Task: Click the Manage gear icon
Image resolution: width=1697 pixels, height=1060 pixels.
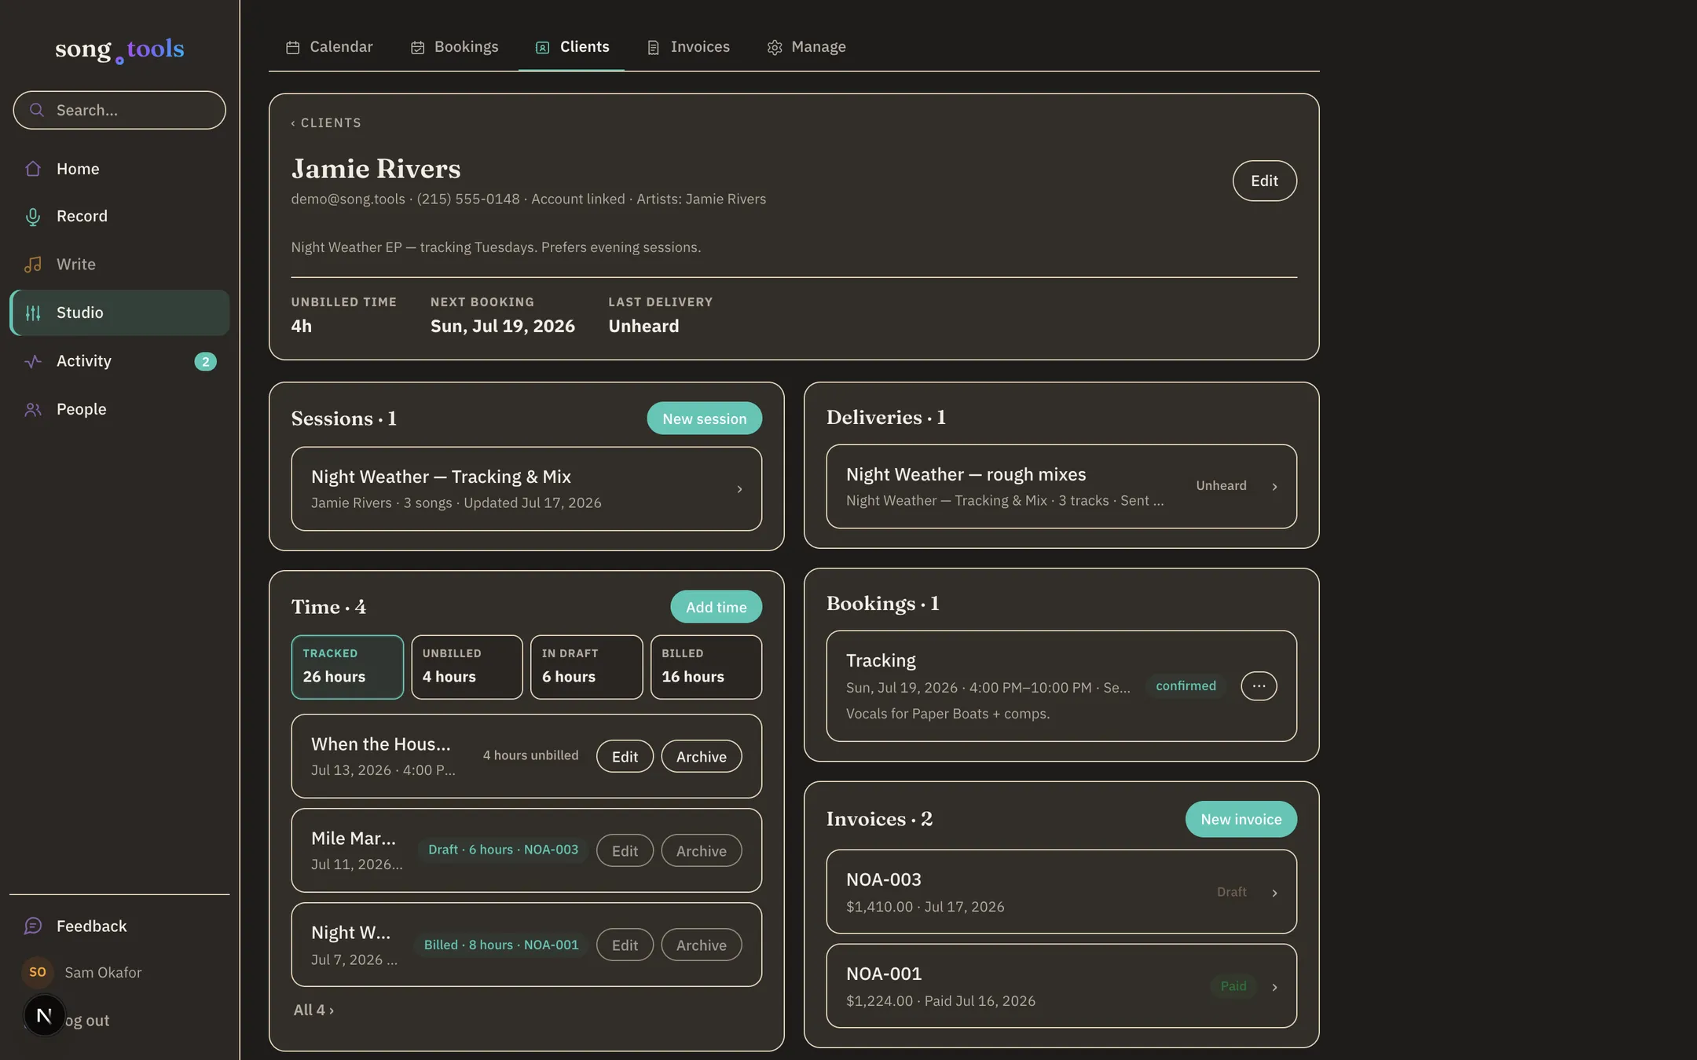Action: point(775,47)
